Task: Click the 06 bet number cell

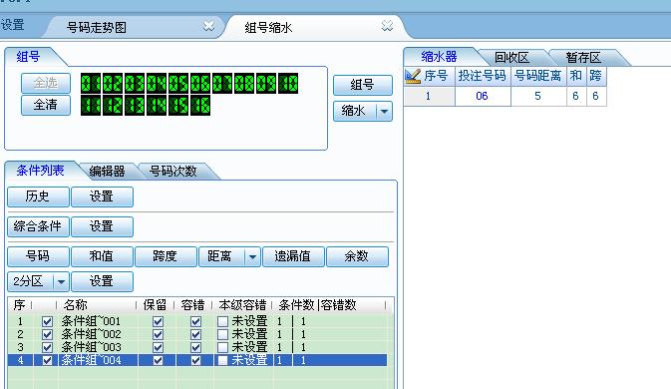Action: pyautogui.click(x=483, y=96)
